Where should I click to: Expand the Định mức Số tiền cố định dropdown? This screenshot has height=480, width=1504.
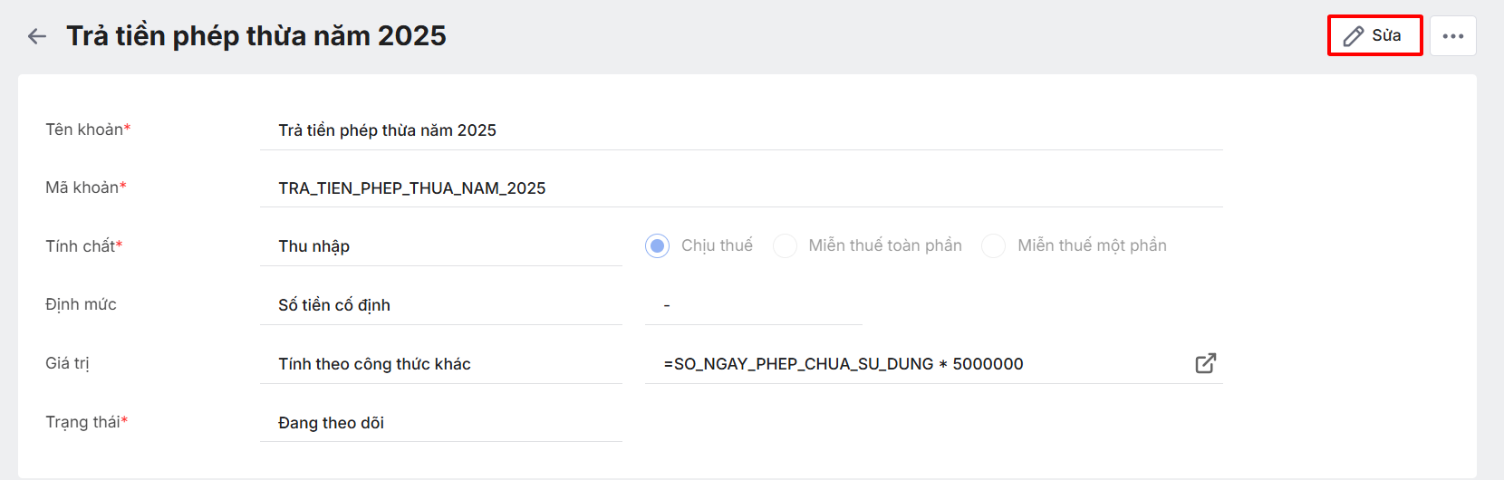coord(440,305)
